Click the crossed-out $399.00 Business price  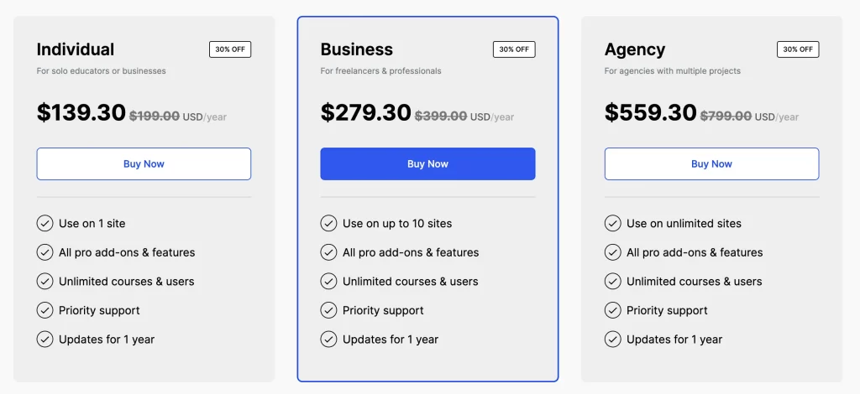click(441, 116)
